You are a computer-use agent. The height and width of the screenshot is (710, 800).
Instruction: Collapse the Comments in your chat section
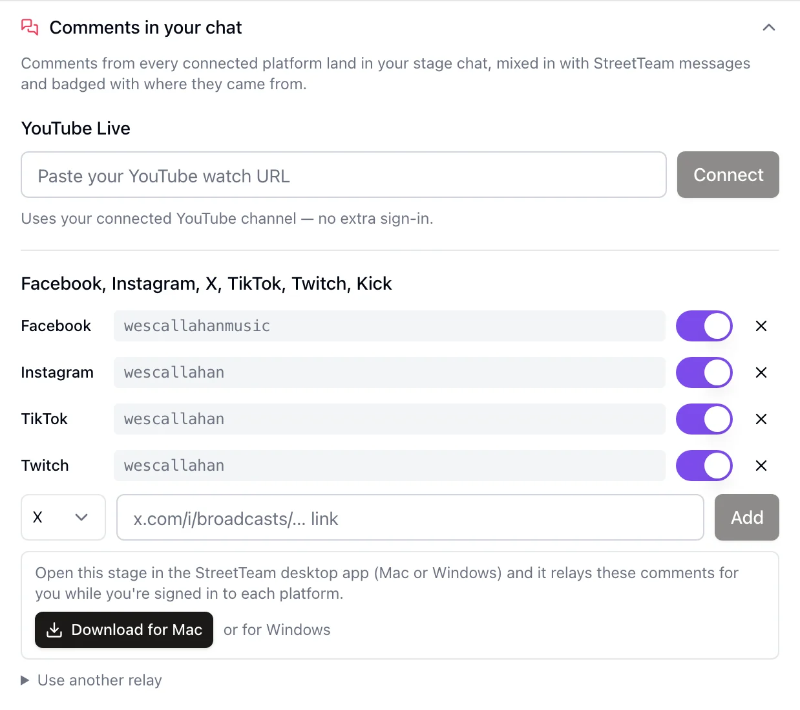coord(768,27)
